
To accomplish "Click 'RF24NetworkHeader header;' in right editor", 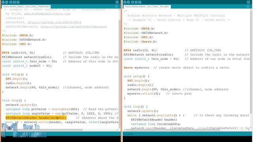I will [x=154, y=120].
